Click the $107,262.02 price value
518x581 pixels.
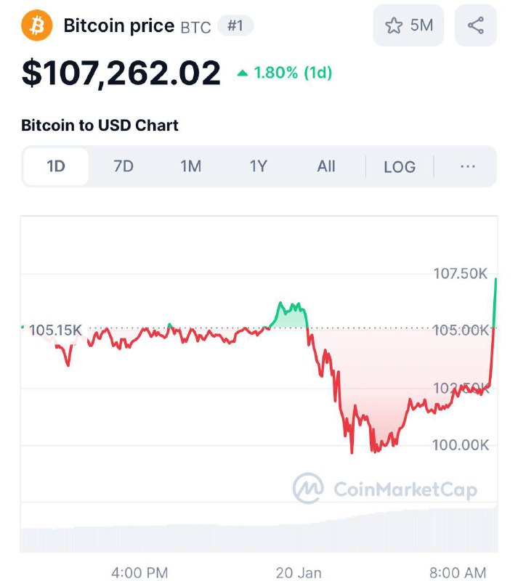121,73
